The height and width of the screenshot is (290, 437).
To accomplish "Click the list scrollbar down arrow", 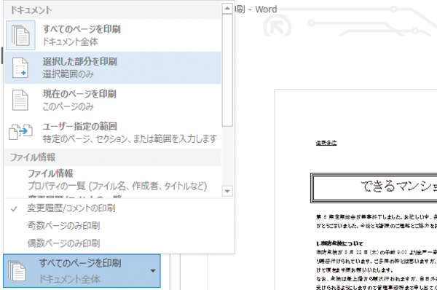I will point(227,192).
